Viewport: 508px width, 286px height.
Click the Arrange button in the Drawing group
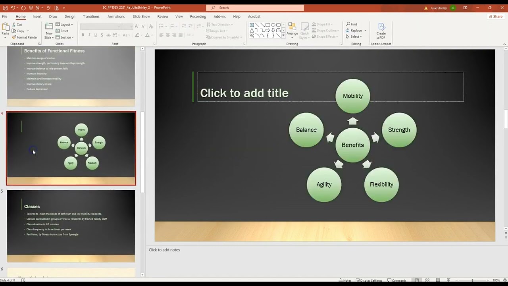(292, 31)
